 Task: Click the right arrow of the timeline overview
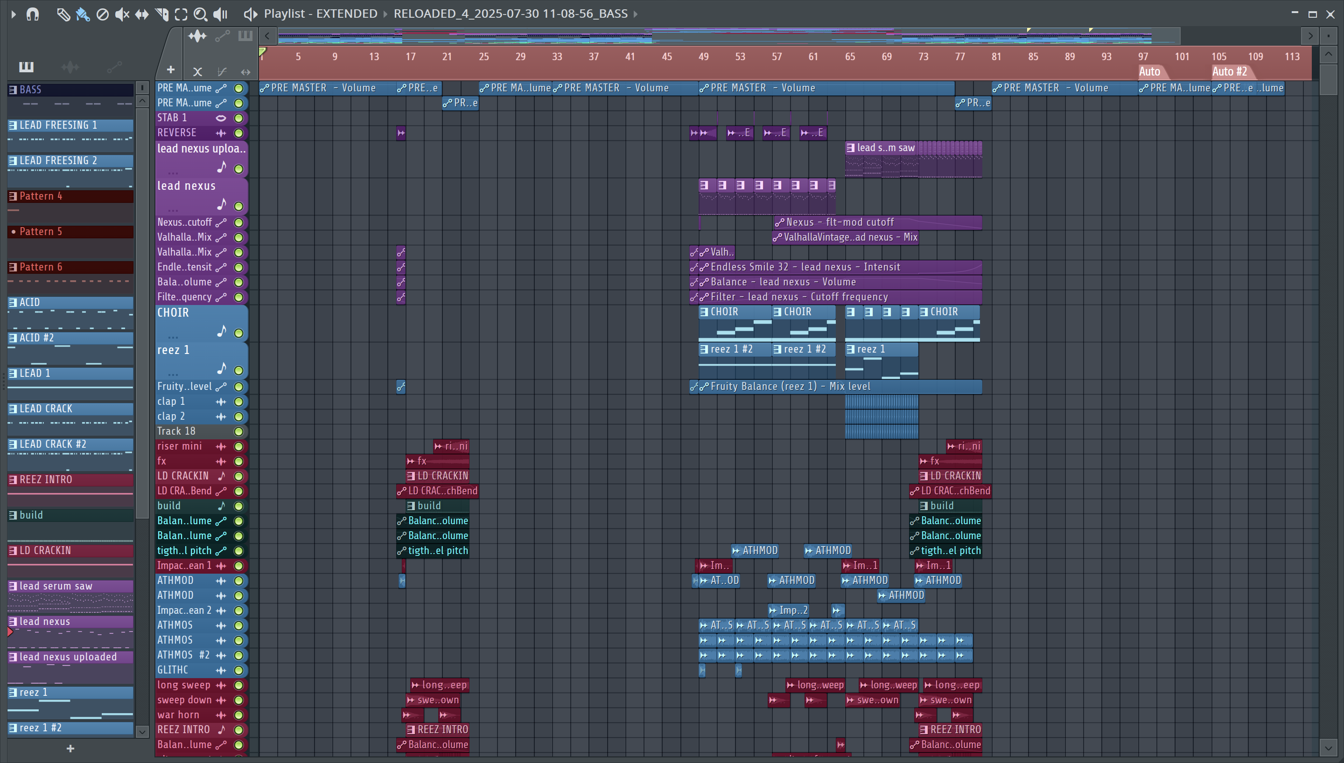point(1310,36)
